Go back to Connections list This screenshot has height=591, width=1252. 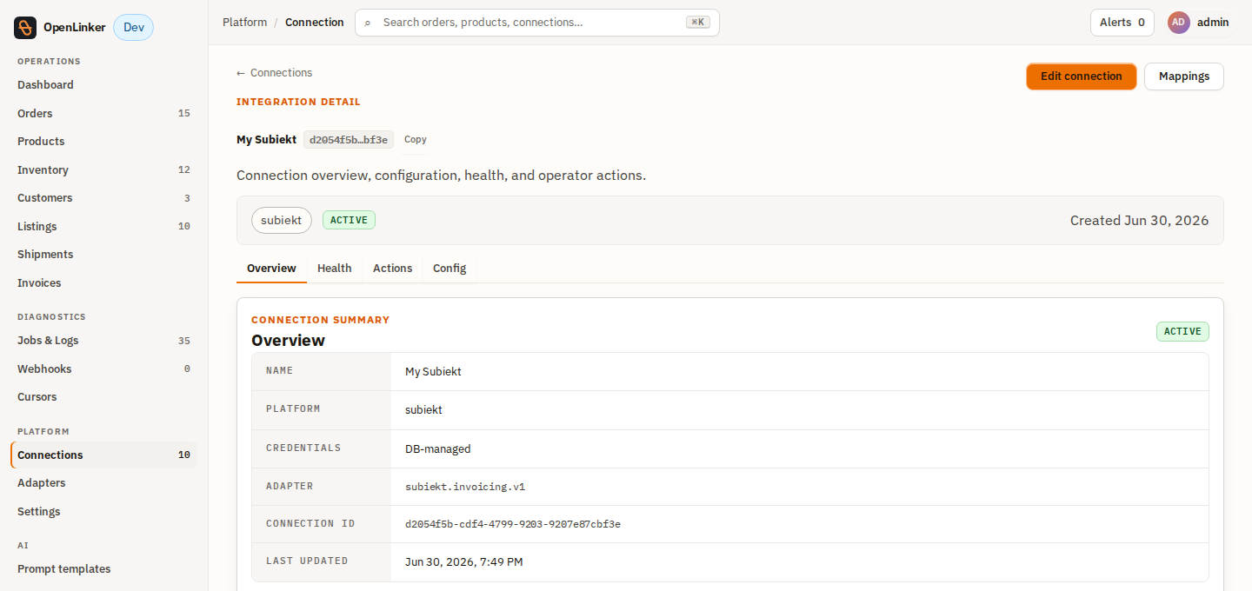pyautogui.click(x=274, y=73)
